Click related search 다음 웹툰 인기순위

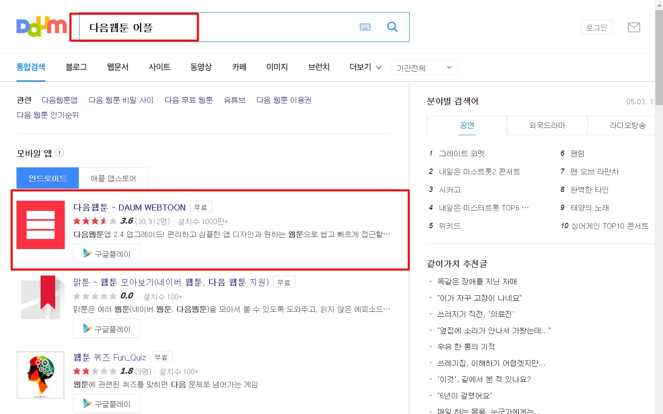point(48,115)
